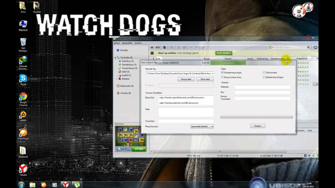Open Google Chrome desktop shortcut

pos(23,99)
